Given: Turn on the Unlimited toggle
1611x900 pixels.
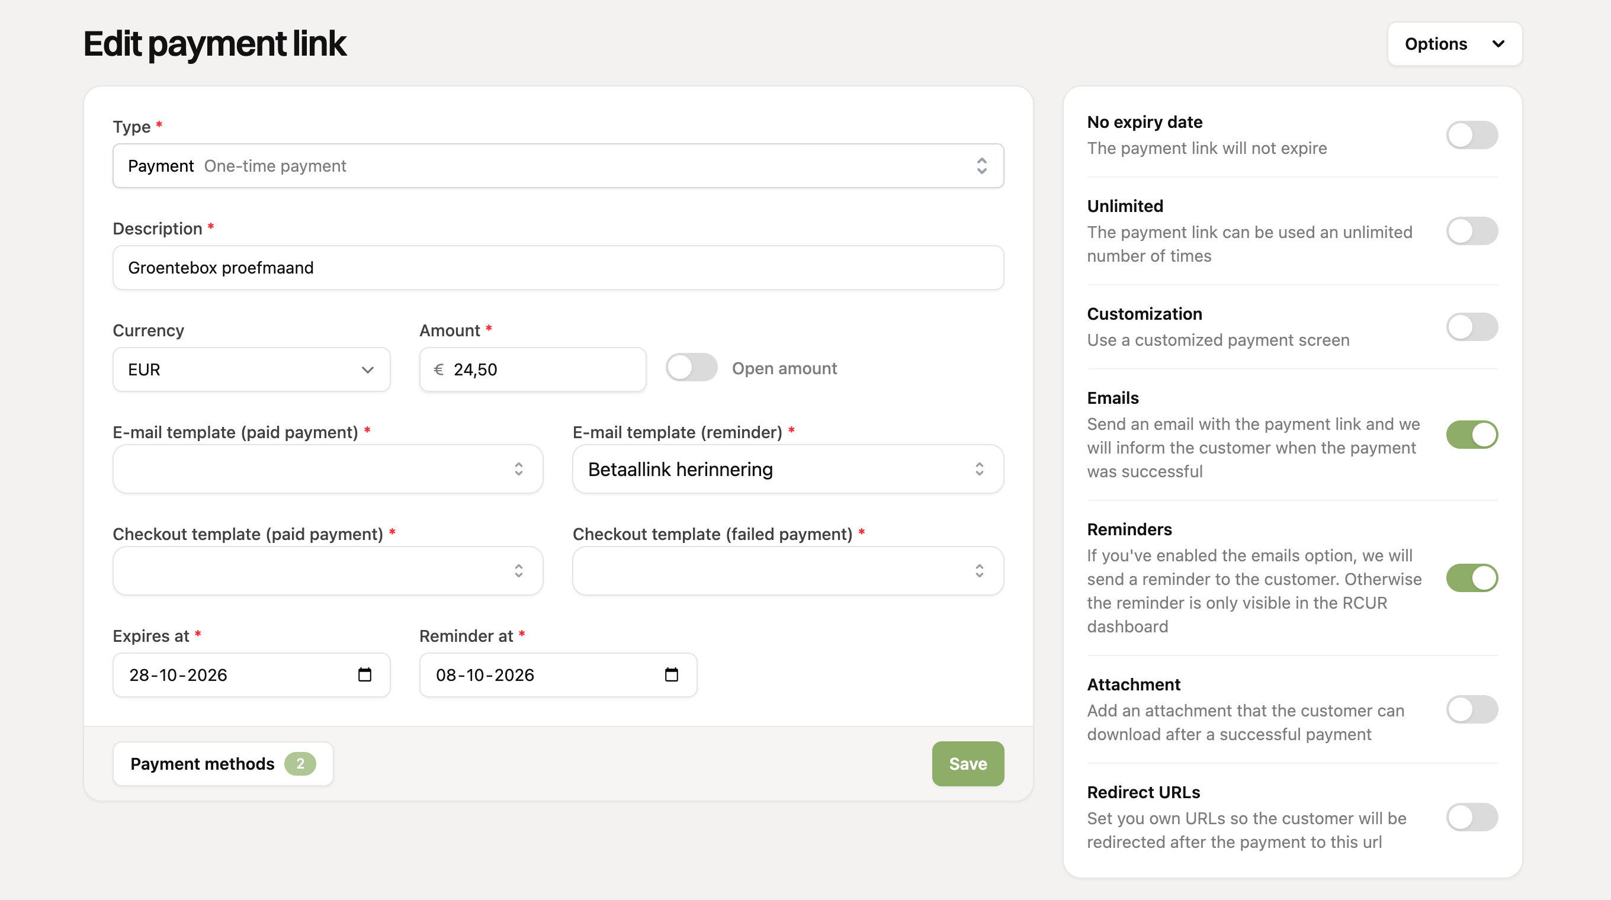Looking at the screenshot, I should [1472, 232].
